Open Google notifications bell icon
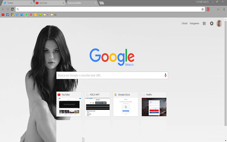Screen dimensions: 227x142 [x=212, y=23]
